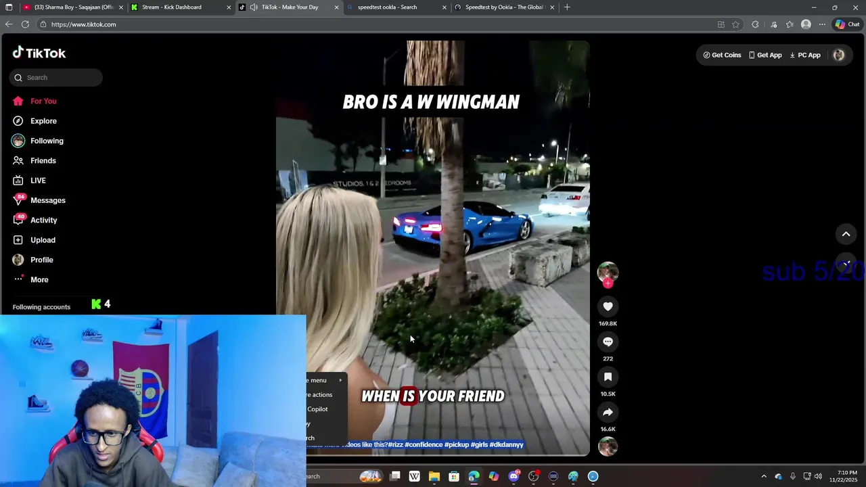Click the #girls hashtag link
Image resolution: width=866 pixels, height=487 pixels.
point(479,444)
